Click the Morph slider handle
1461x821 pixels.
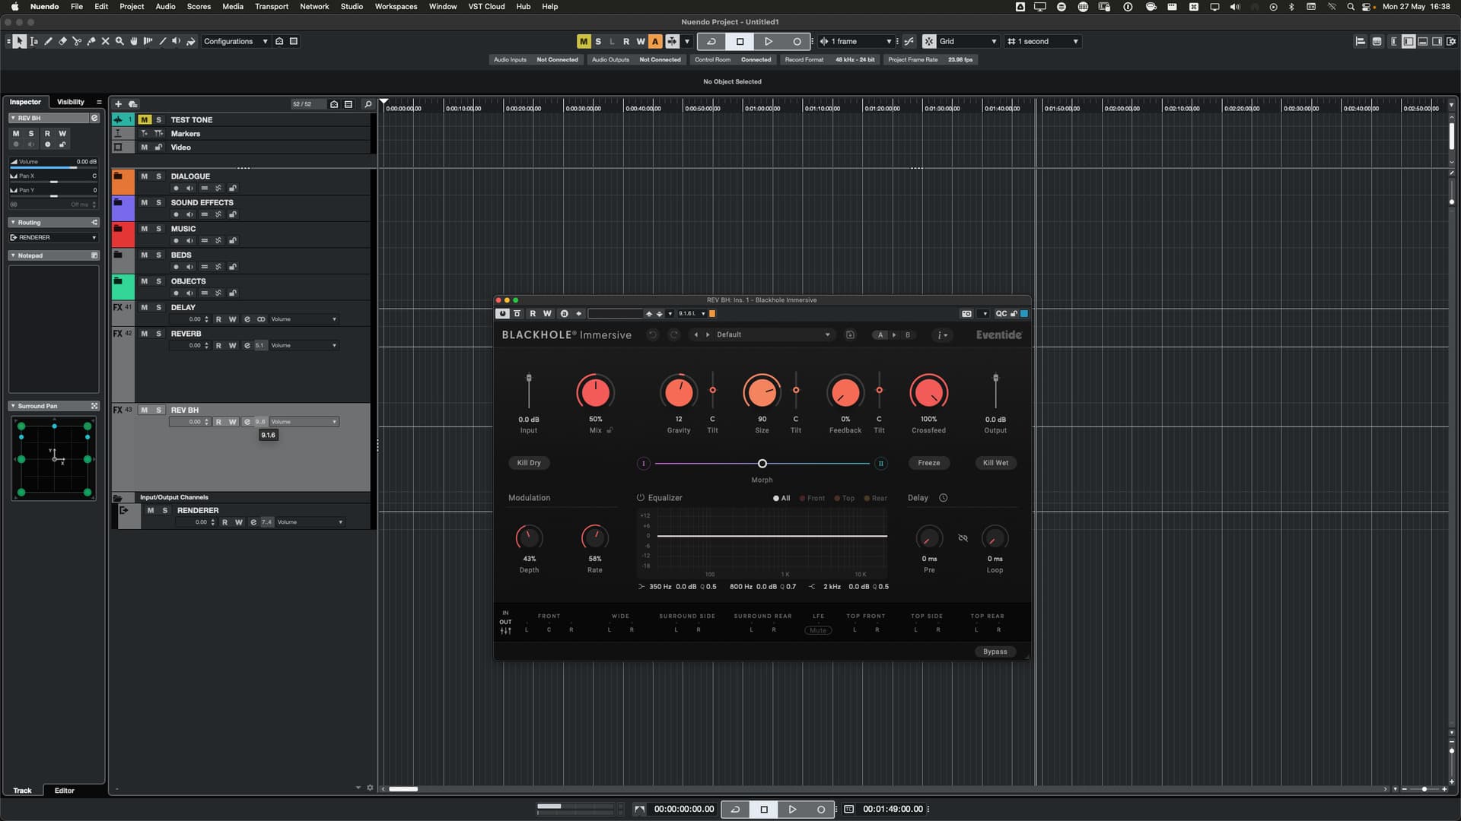pos(762,464)
